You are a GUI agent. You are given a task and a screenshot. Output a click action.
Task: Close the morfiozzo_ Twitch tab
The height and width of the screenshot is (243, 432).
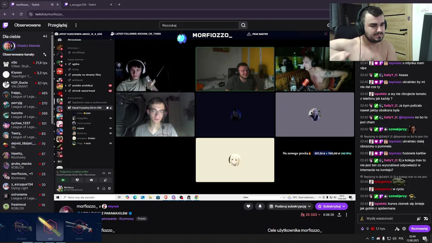[57, 4]
